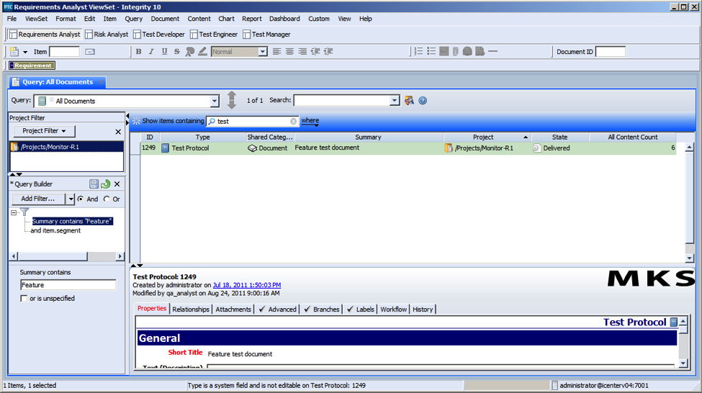Image resolution: width=702 pixels, height=393 pixels.
Task: Click the align right icon
Action: [302, 52]
